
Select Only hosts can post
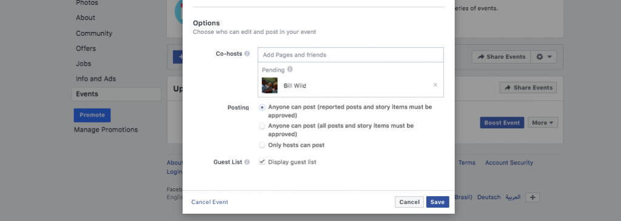point(262,145)
